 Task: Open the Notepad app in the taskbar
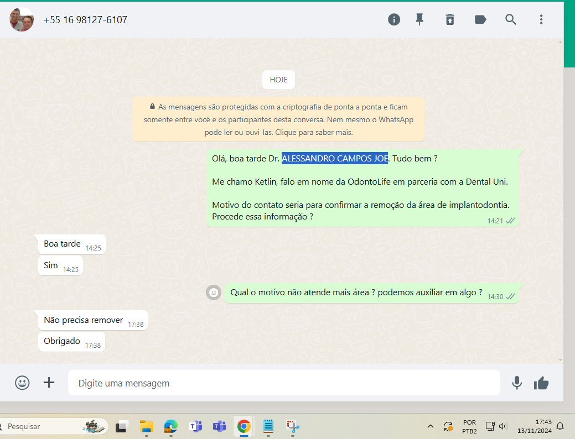pos(268,426)
